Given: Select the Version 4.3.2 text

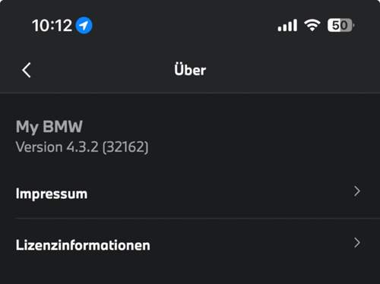Looking at the screenshot, I should pos(57,147).
